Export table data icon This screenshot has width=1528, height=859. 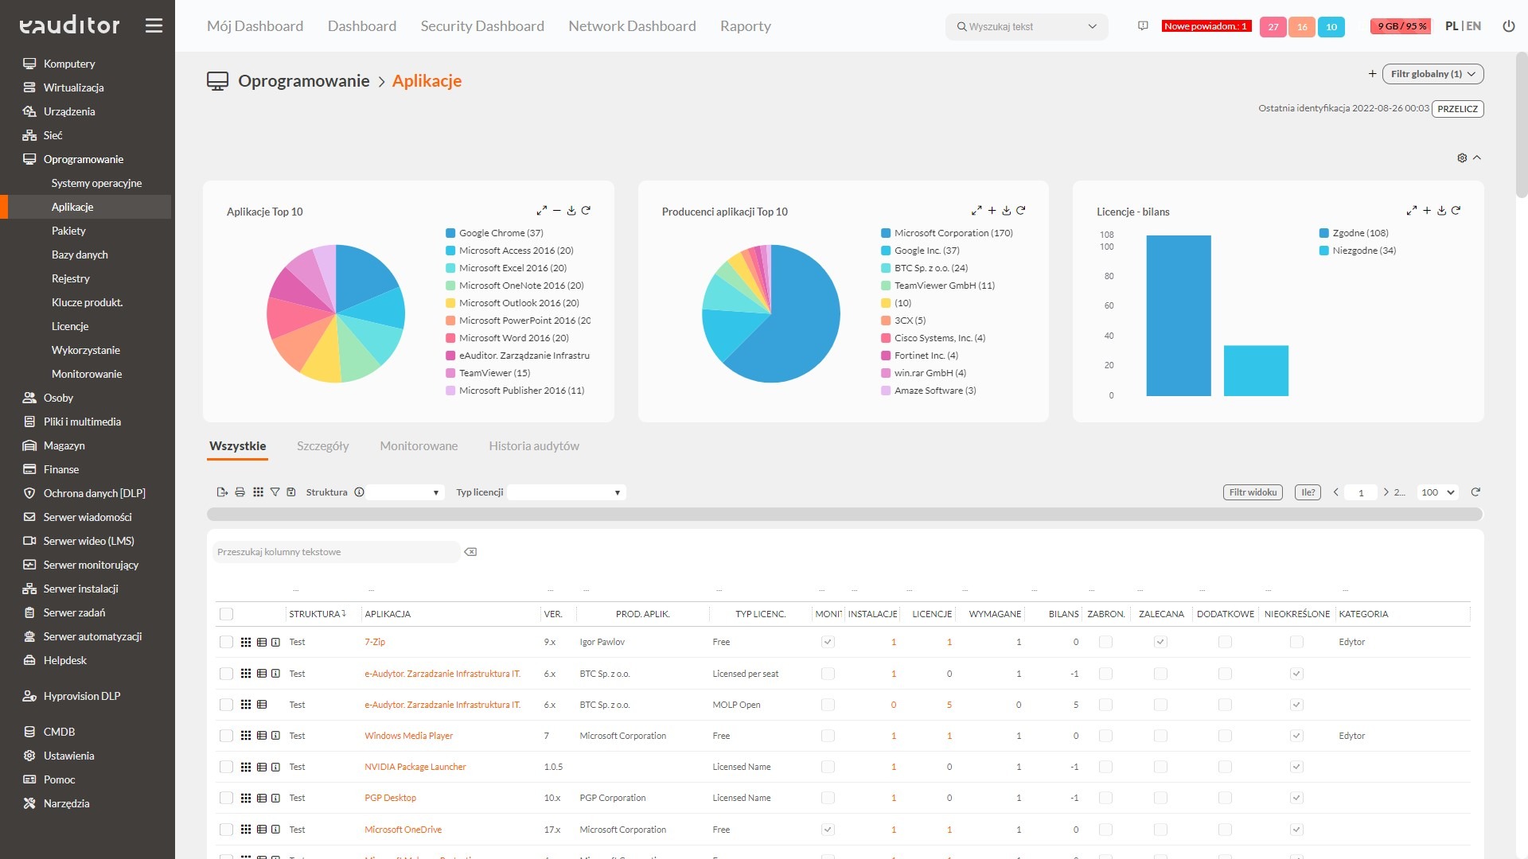tap(222, 492)
